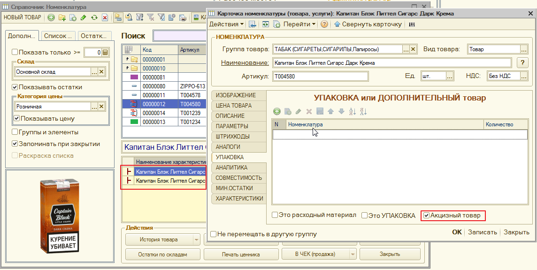
Task: Click question mark button next to Наименование
Action: (522, 63)
